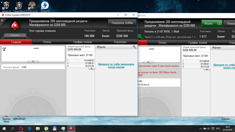Launch the DAEMON Tools desktop icon
Viewport: 235px width, 132px height.
(x=45, y=6)
